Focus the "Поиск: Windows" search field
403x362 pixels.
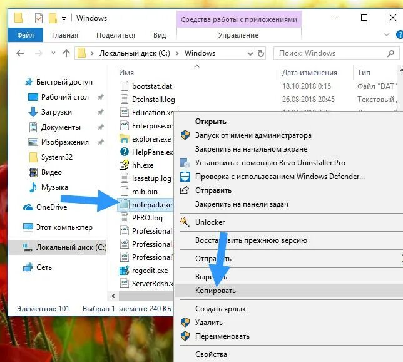click(x=337, y=53)
